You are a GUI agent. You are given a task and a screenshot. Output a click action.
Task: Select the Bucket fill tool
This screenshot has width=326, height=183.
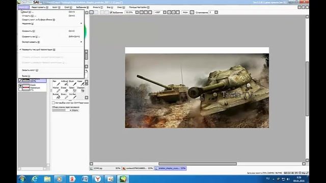tap(56, 96)
